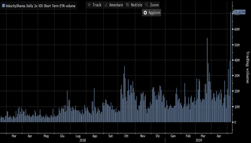Click the Annotare pencil icon

[106, 5]
